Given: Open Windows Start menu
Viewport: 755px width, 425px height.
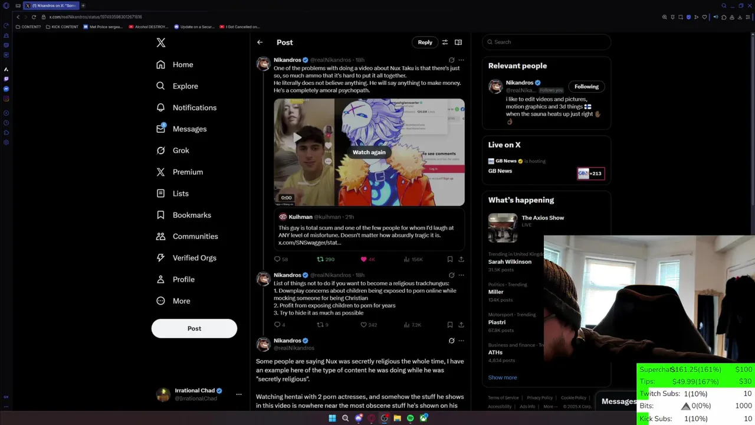Looking at the screenshot, I should point(332,418).
